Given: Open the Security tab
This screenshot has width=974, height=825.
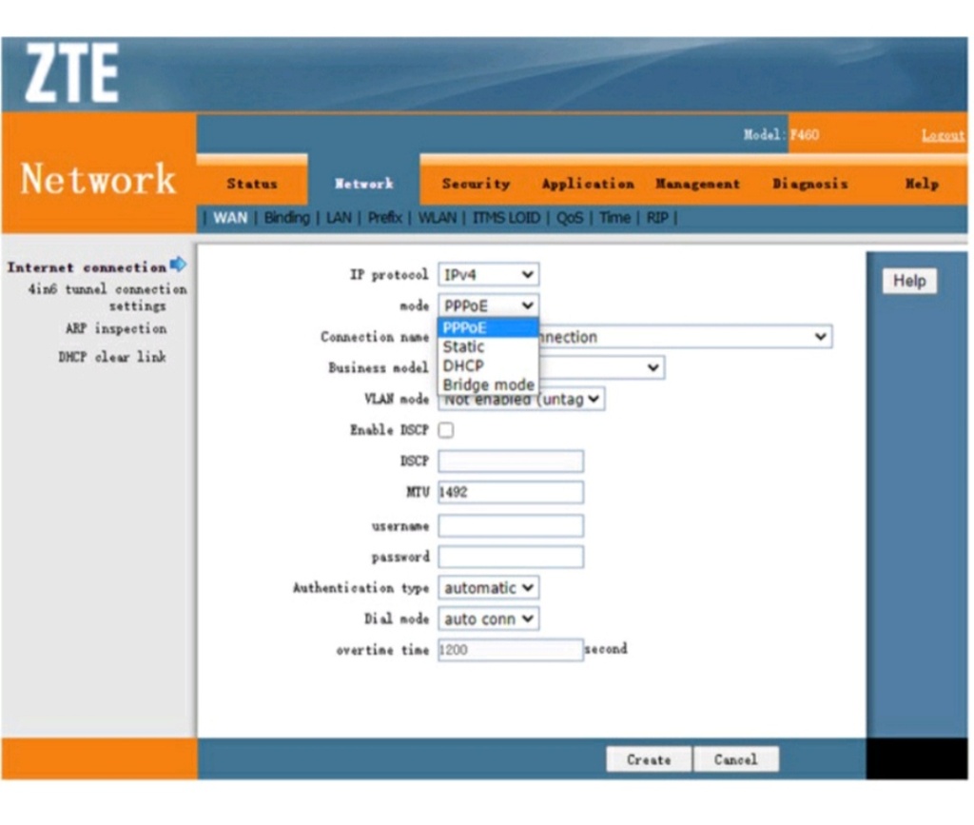Looking at the screenshot, I should pos(476,184).
